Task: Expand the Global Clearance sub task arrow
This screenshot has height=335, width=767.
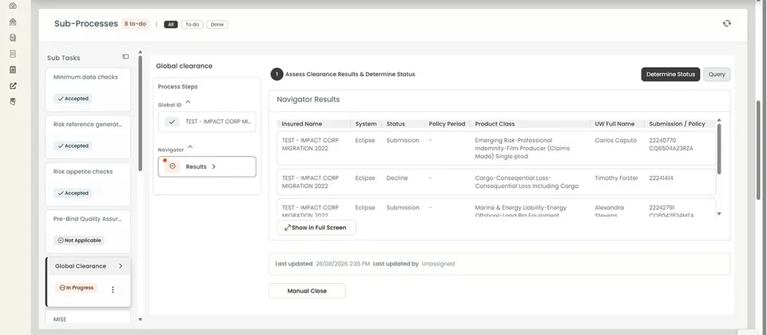Action: point(121,266)
